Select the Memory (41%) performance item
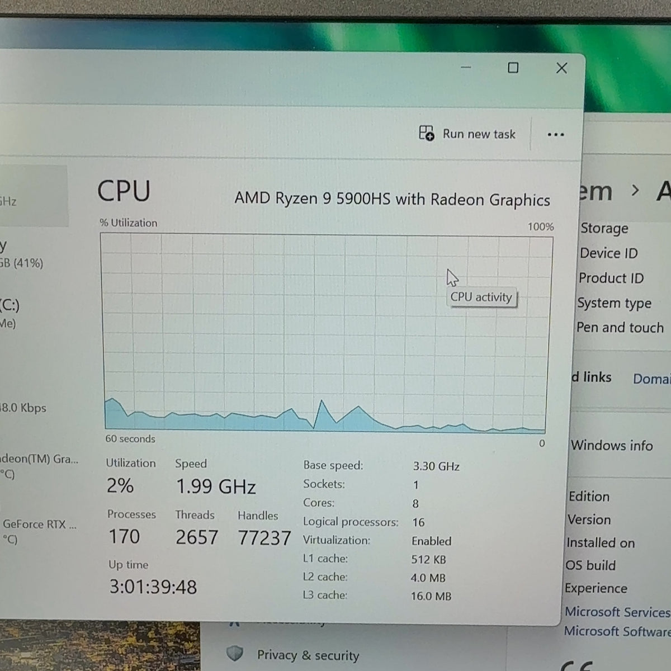671x671 pixels. (x=22, y=254)
